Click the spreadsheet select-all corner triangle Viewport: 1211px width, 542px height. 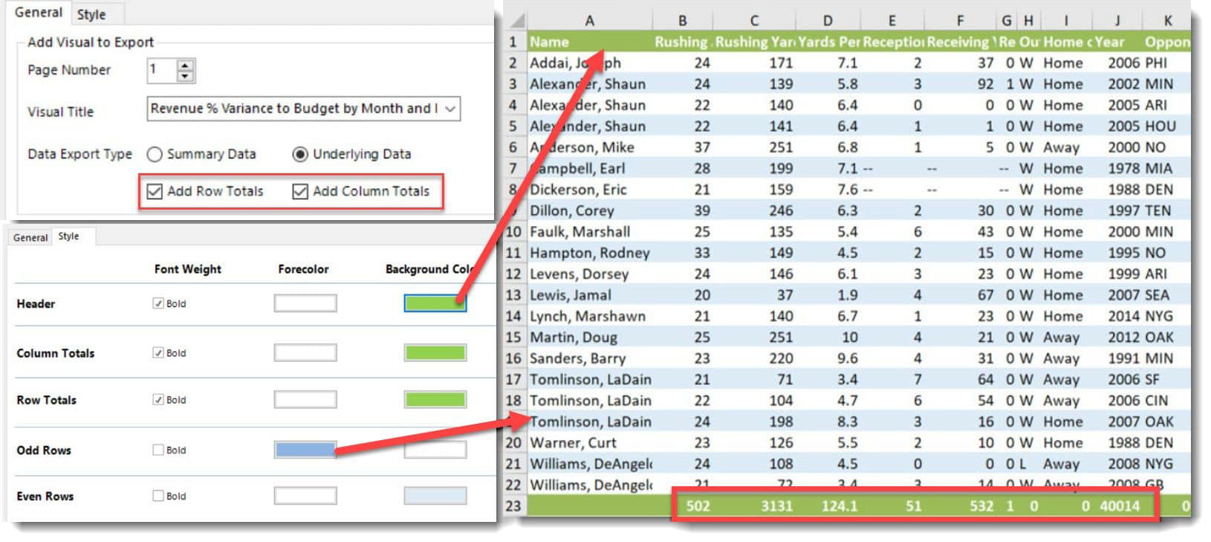click(517, 21)
